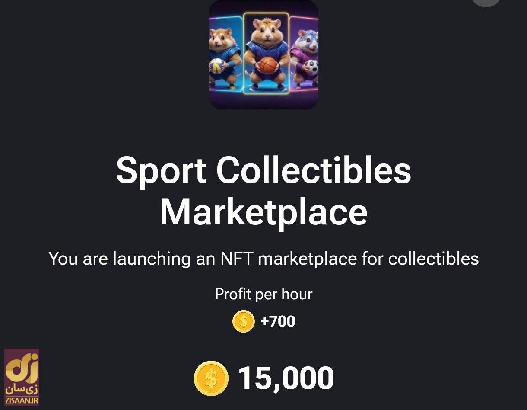The height and width of the screenshot is (410, 527).
Task: Click the soccer ball held by right hamster
Action: click(x=311, y=67)
